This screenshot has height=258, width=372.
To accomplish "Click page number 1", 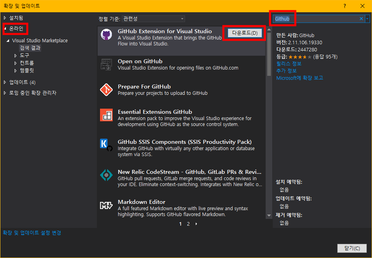I will pyautogui.click(x=180, y=224).
